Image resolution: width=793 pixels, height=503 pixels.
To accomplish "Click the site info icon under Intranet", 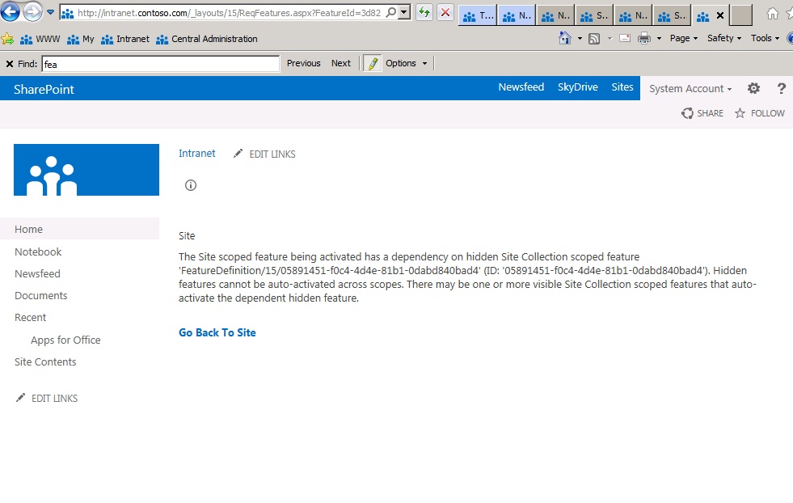I will coord(191,185).
